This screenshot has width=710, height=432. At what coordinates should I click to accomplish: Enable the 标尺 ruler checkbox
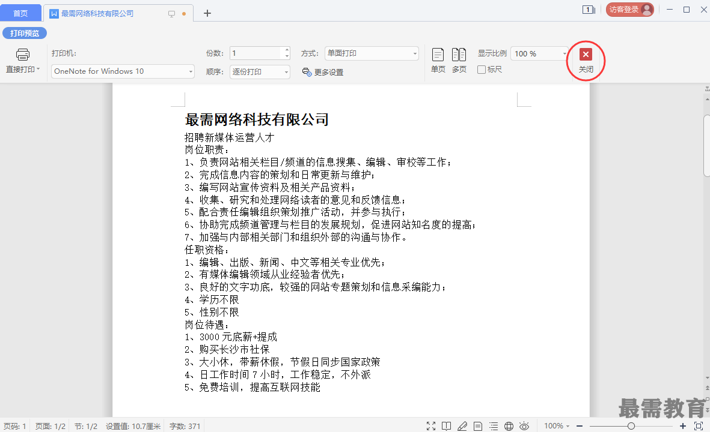[x=482, y=70]
